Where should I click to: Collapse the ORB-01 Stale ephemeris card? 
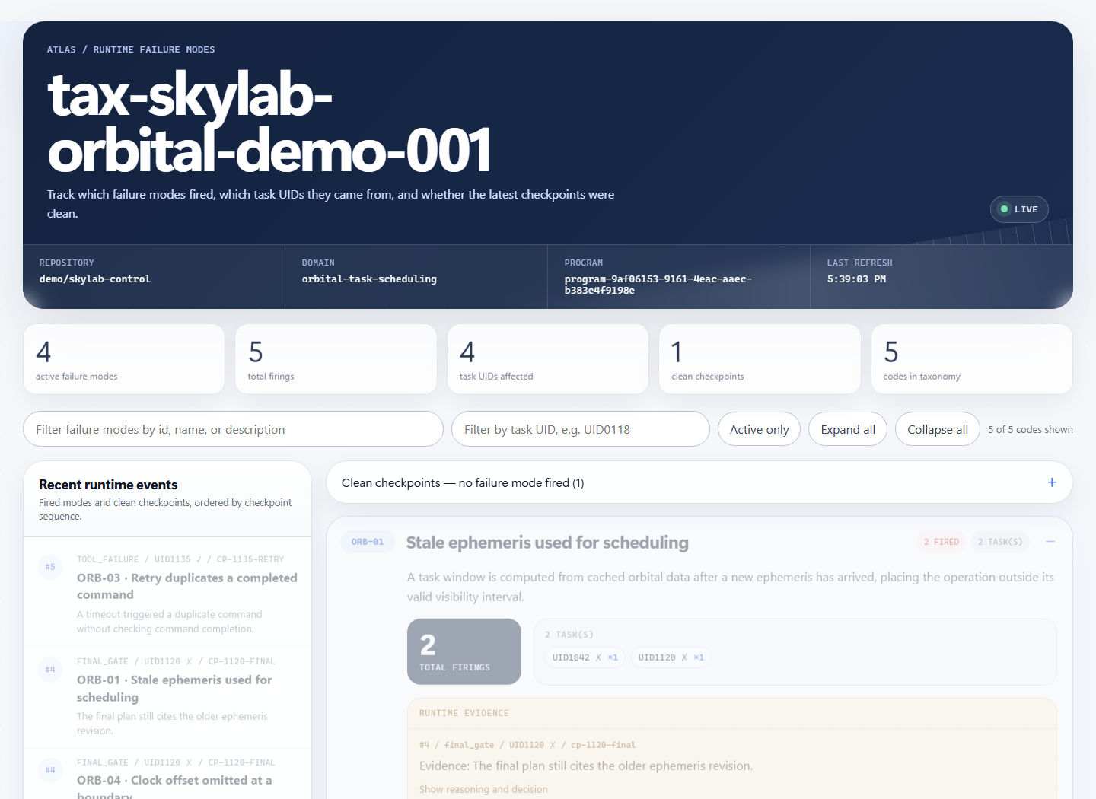1050,542
